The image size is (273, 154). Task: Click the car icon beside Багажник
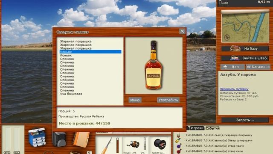(249, 67)
